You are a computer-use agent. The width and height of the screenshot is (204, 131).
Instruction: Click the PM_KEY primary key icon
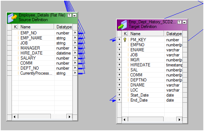(125, 39)
